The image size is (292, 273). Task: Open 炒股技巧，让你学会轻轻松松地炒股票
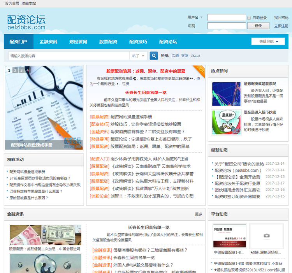146,124
